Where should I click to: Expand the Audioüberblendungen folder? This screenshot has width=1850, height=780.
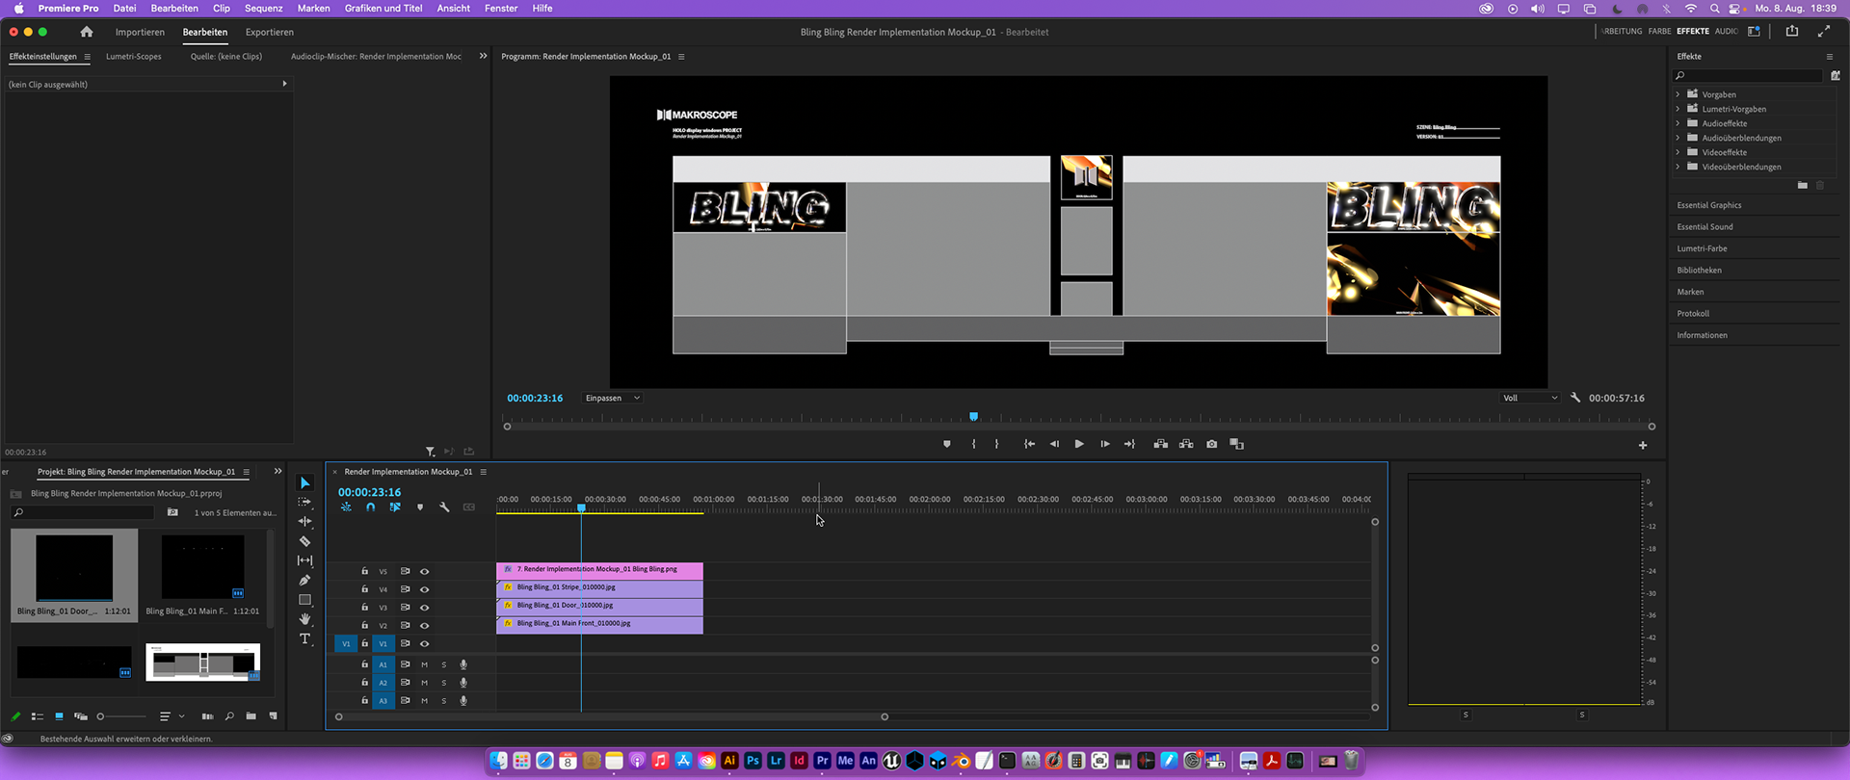[1678, 138]
